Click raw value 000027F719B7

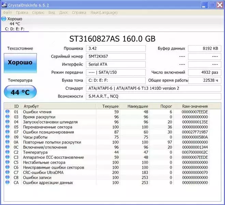tap(195, 132)
